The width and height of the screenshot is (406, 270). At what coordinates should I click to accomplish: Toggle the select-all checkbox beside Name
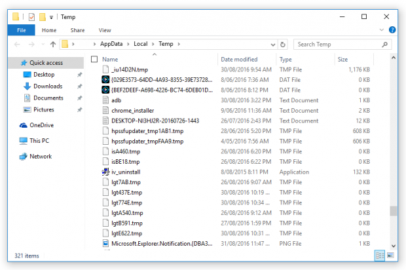click(94, 60)
